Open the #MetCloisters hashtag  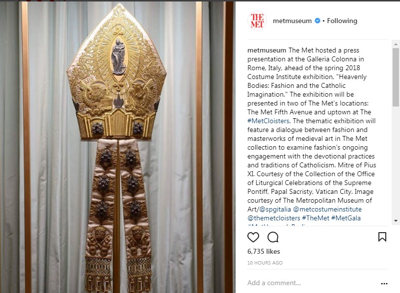(268, 121)
